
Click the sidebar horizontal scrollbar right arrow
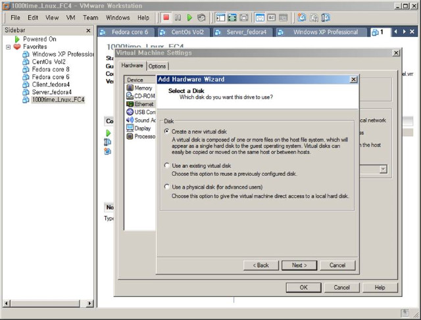tap(89, 304)
